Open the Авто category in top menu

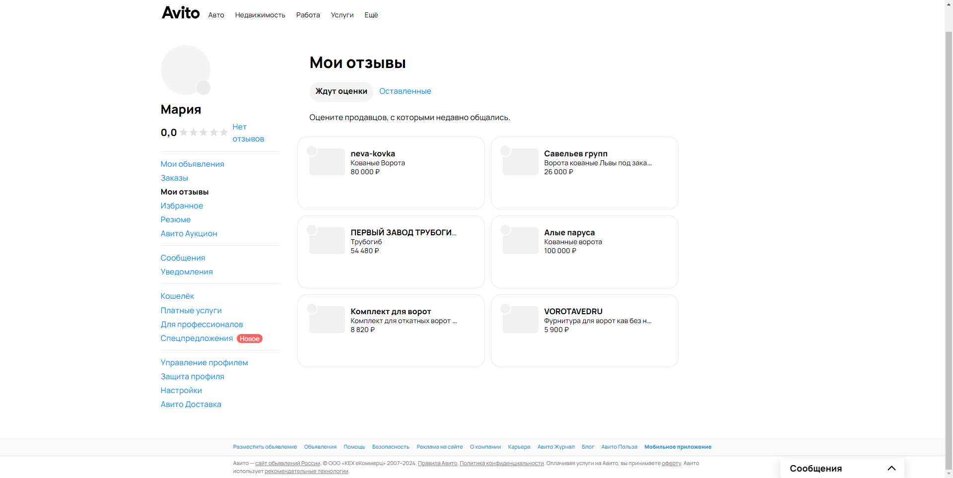216,15
